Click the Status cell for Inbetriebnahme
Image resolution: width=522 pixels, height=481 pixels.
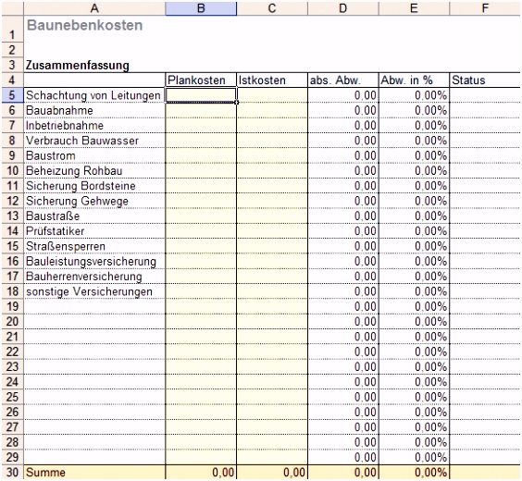click(485, 126)
